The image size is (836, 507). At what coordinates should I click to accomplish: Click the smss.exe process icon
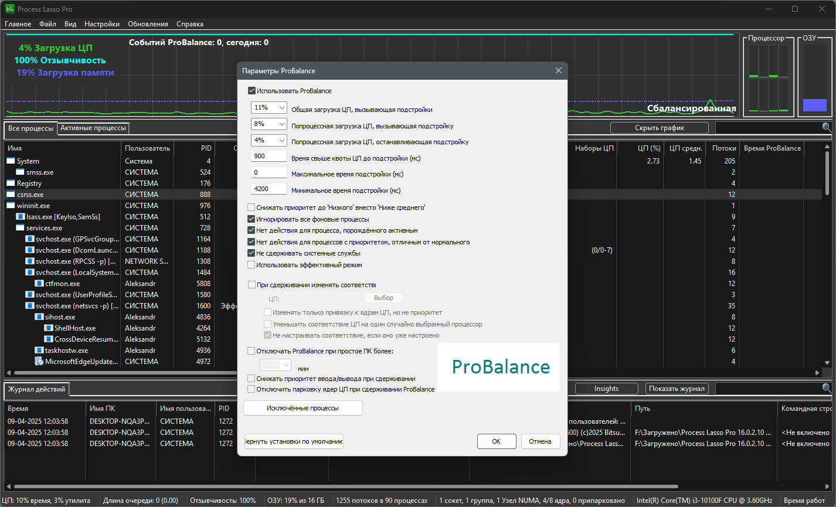click(x=21, y=172)
